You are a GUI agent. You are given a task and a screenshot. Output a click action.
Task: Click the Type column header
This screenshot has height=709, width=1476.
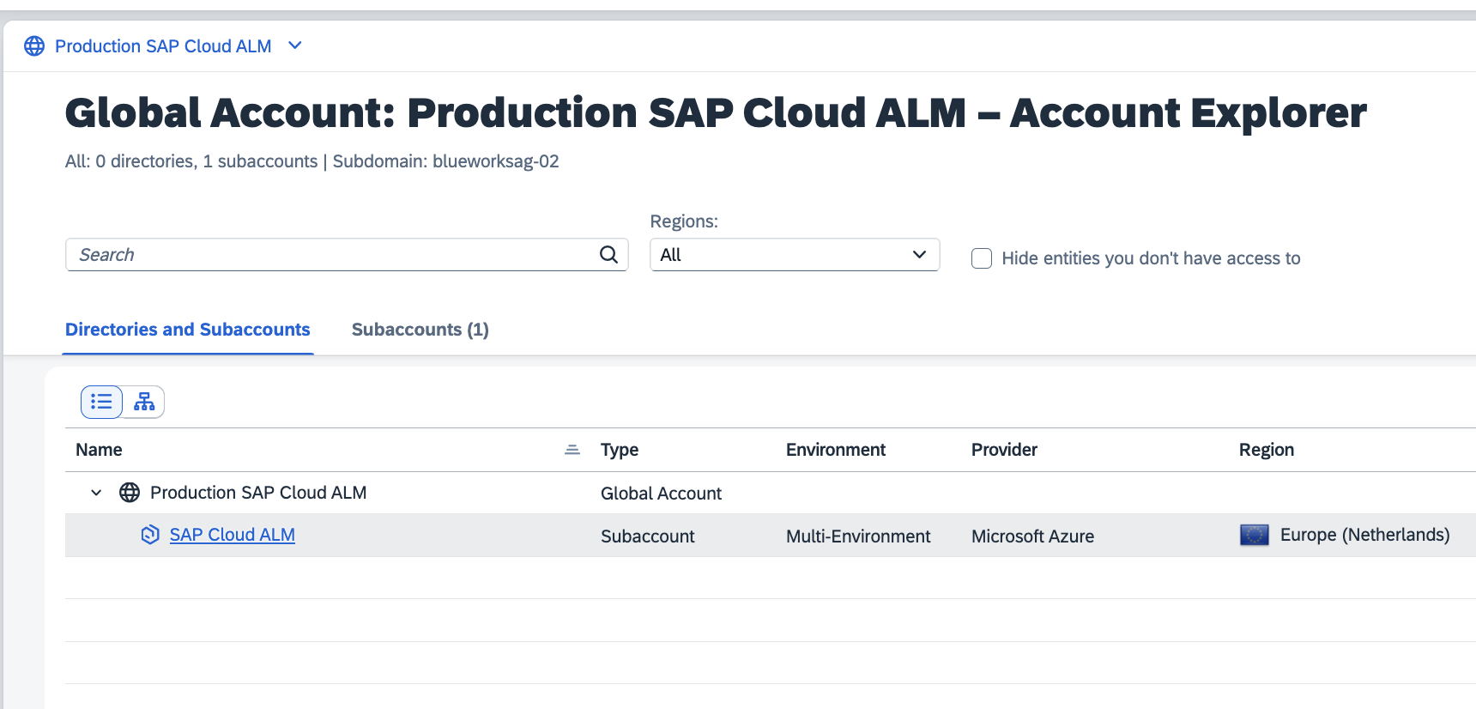pos(619,450)
